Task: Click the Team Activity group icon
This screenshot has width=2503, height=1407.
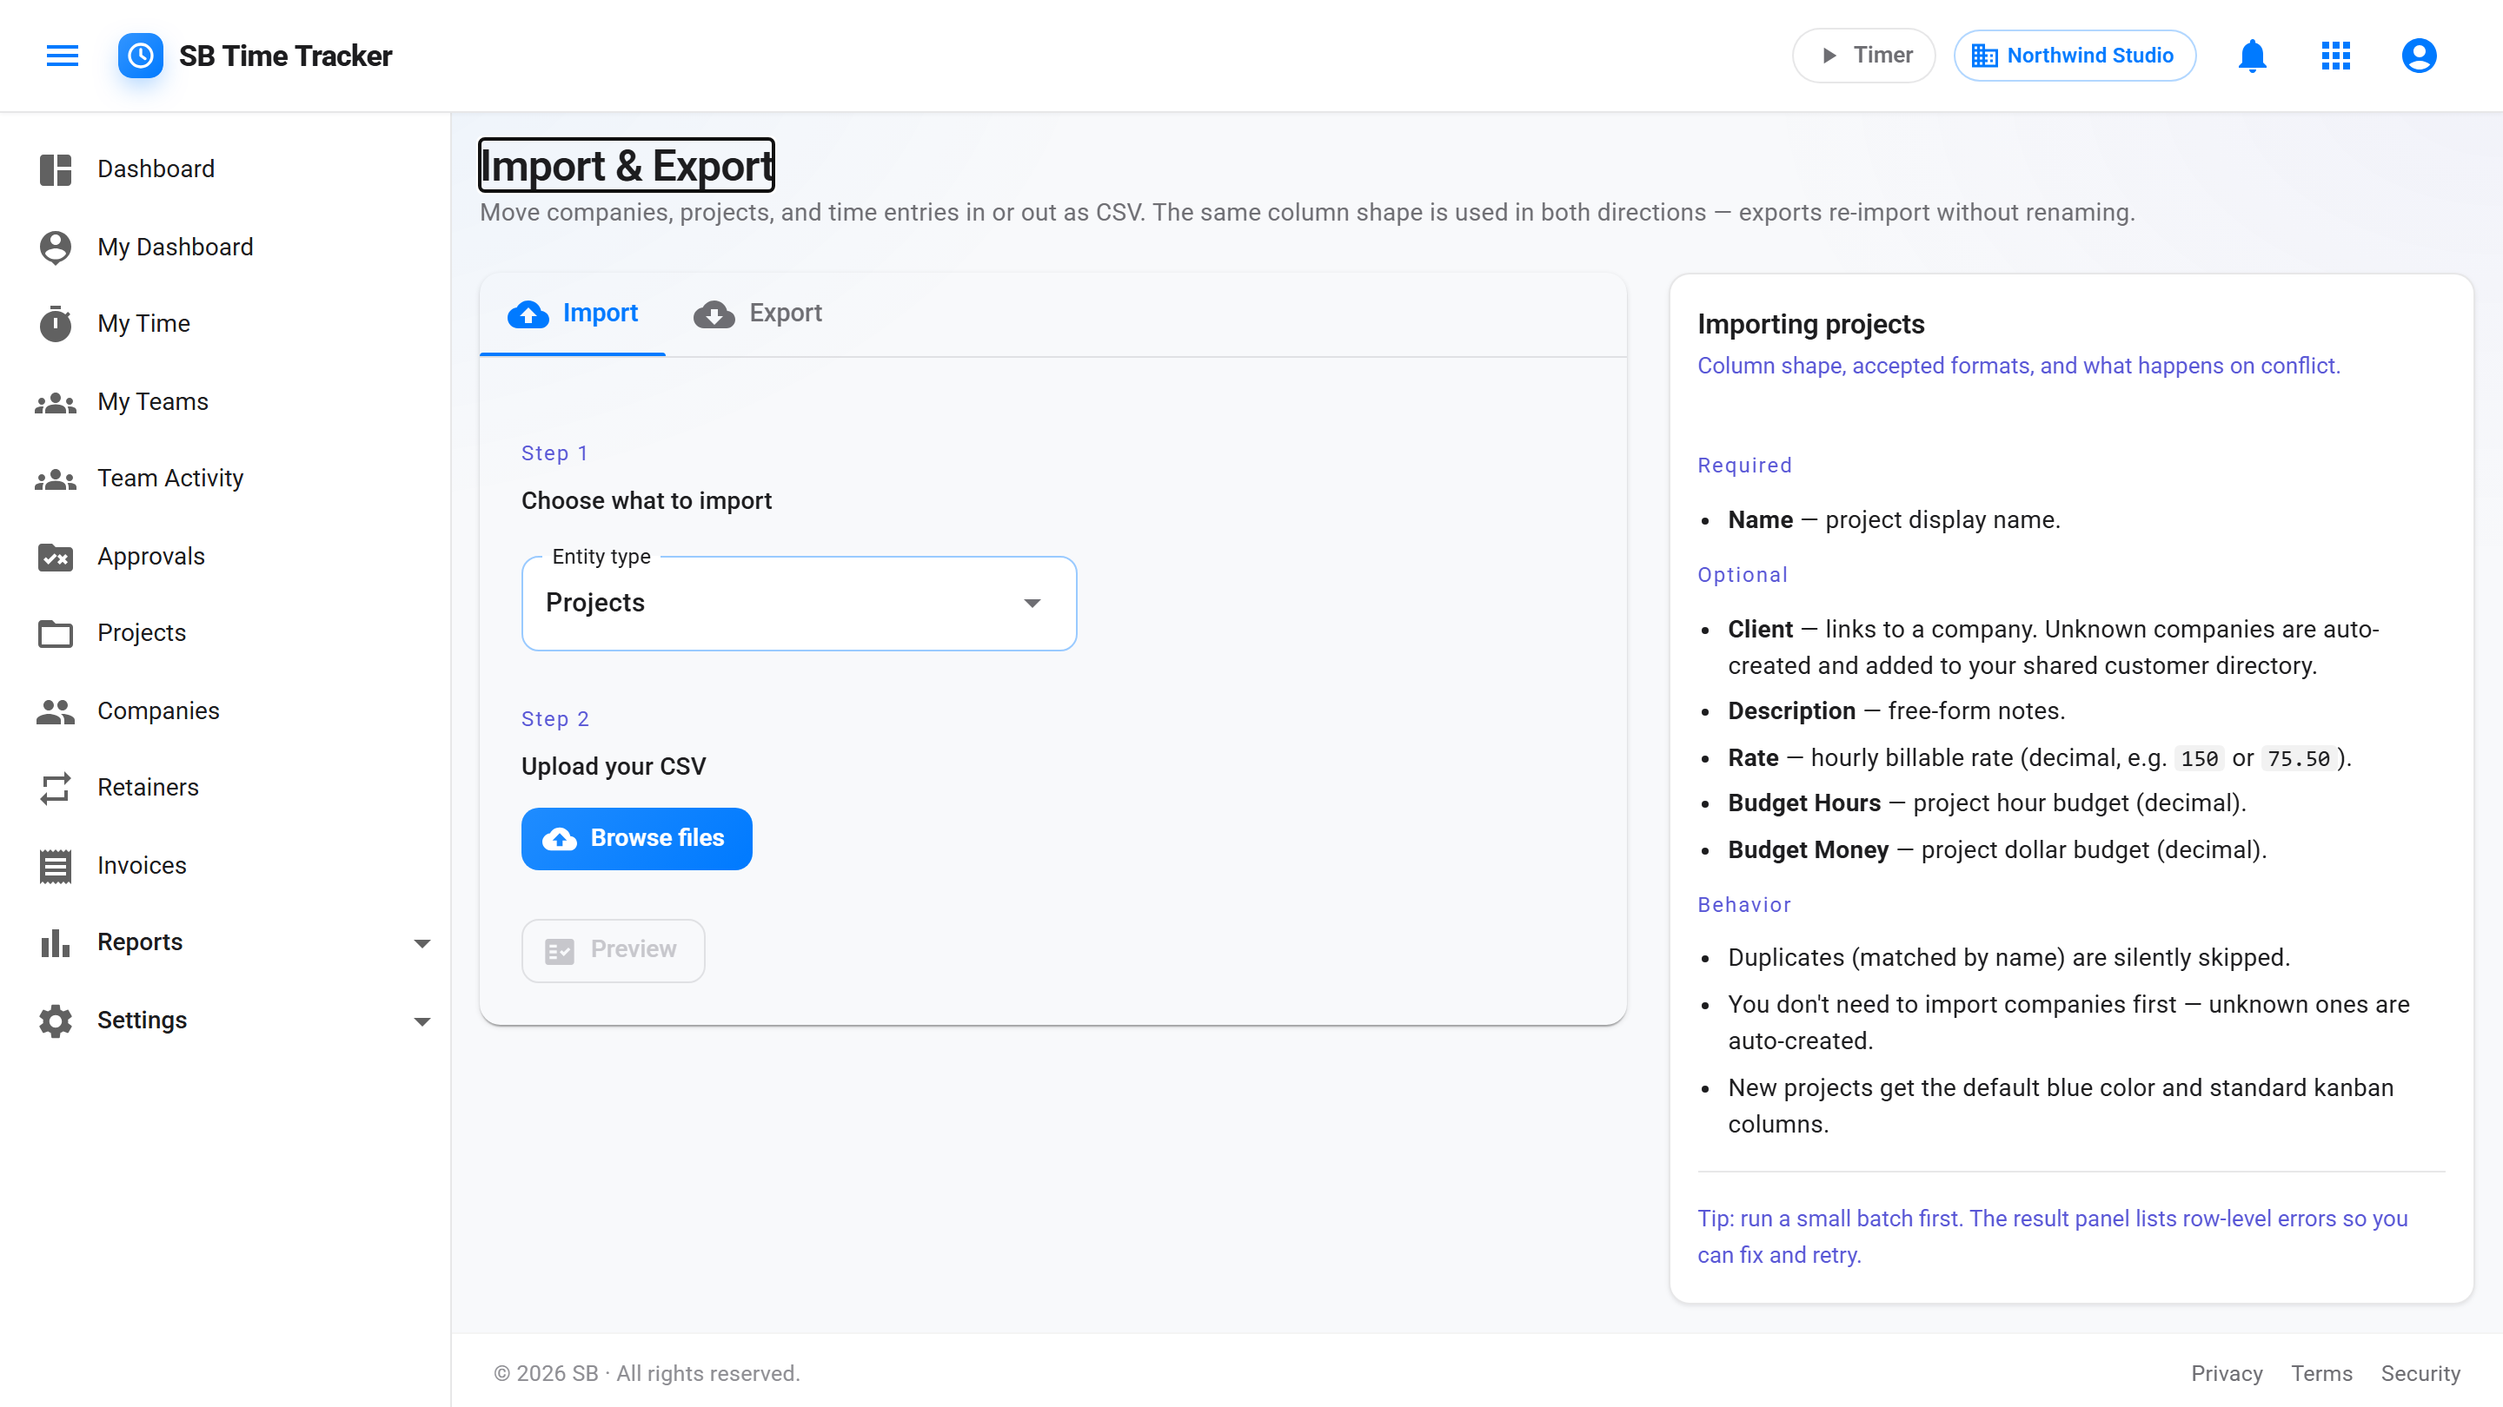Action: coord(56,479)
